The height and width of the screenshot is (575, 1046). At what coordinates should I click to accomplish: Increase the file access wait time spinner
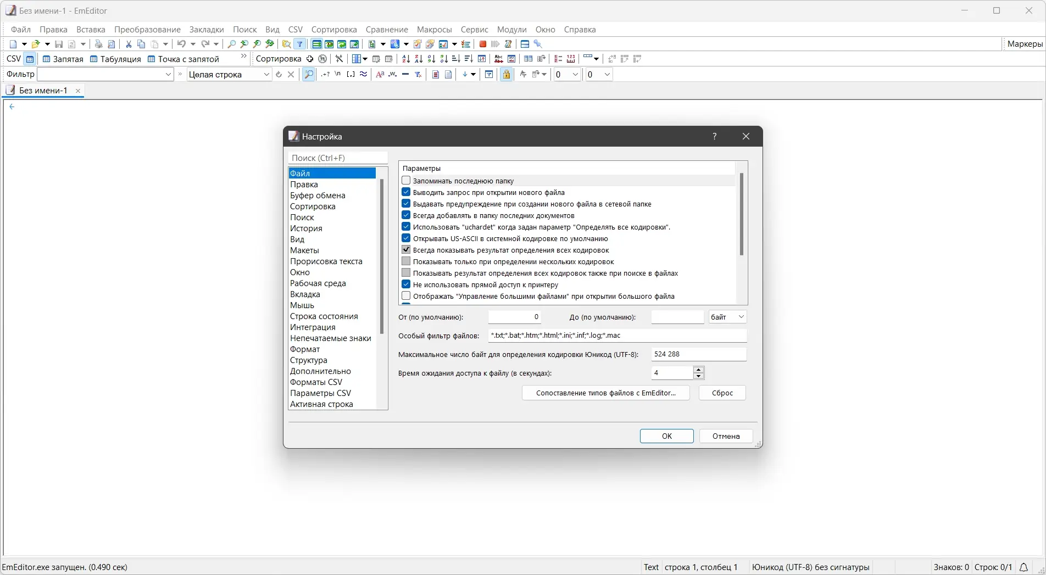pyautogui.click(x=698, y=370)
